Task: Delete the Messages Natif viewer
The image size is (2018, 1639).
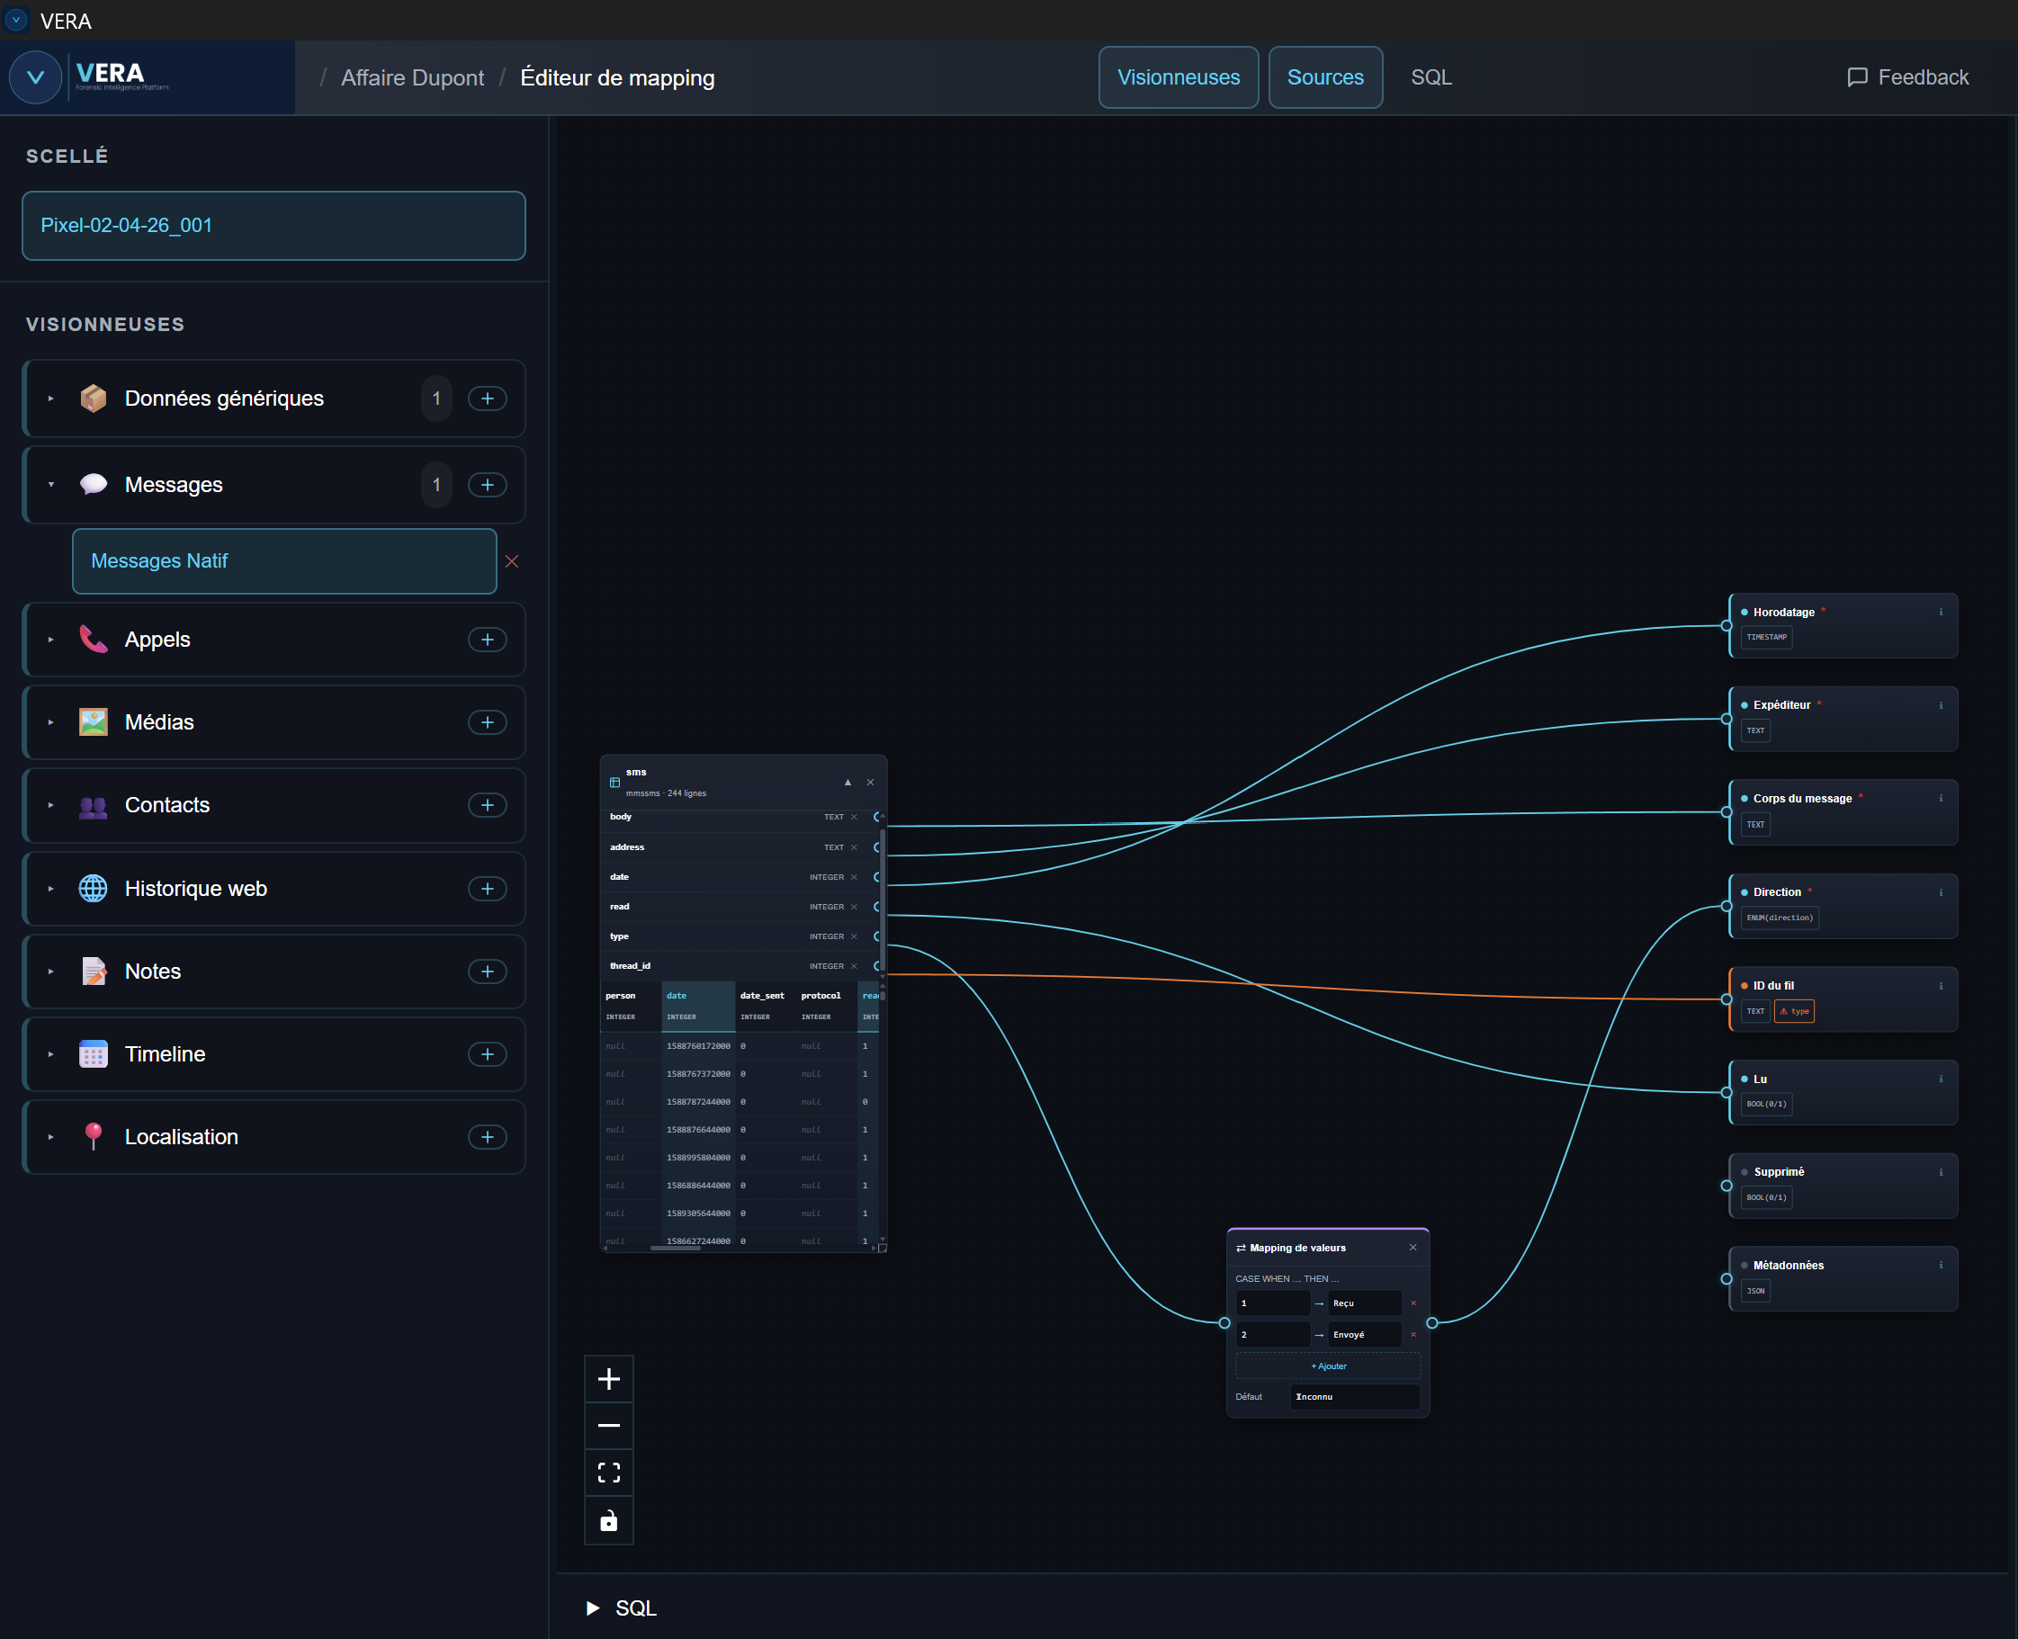Action: 512,560
